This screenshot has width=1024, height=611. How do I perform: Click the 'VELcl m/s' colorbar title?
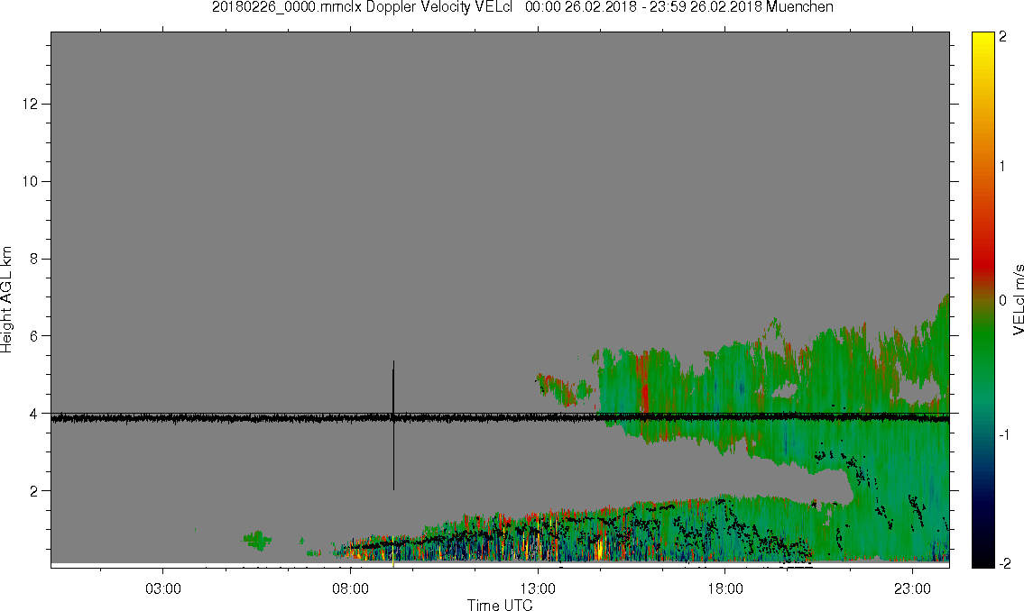coord(1018,300)
